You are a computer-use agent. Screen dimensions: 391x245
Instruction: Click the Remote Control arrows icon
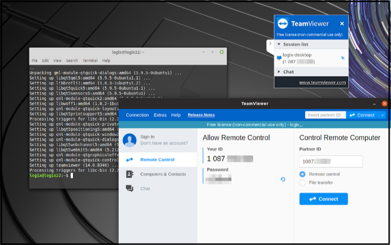pyautogui.click(x=130, y=159)
